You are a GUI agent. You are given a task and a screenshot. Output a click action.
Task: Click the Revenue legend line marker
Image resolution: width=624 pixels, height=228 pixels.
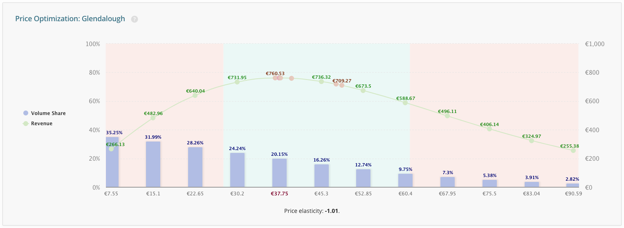(x=26, y=124)
